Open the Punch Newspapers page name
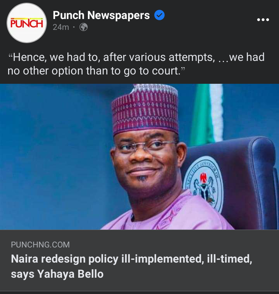 (101, 15)
